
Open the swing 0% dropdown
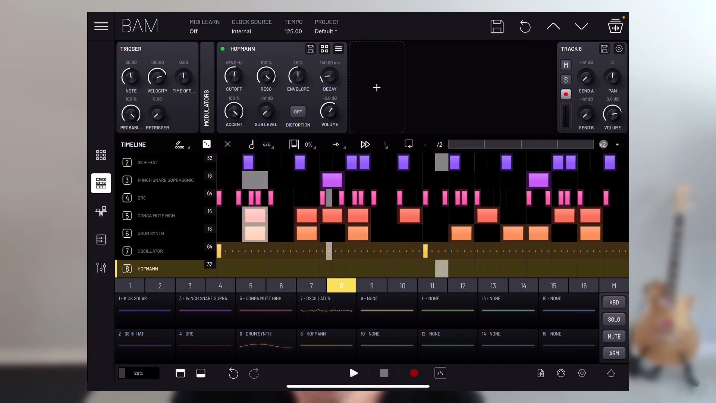coord(309,144)
